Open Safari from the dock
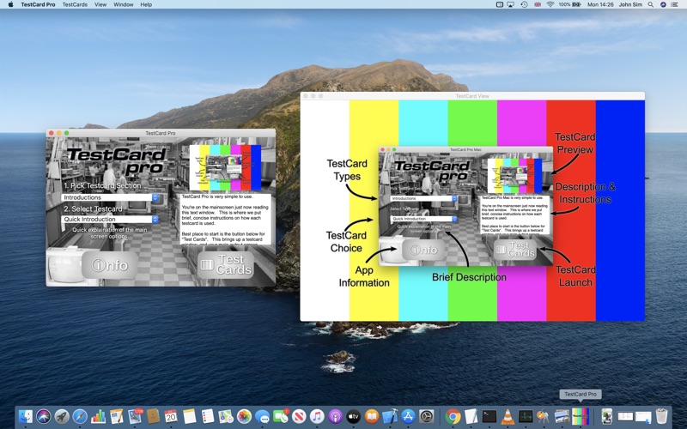This screenshot has width=687, height=429. pos(80,416)
